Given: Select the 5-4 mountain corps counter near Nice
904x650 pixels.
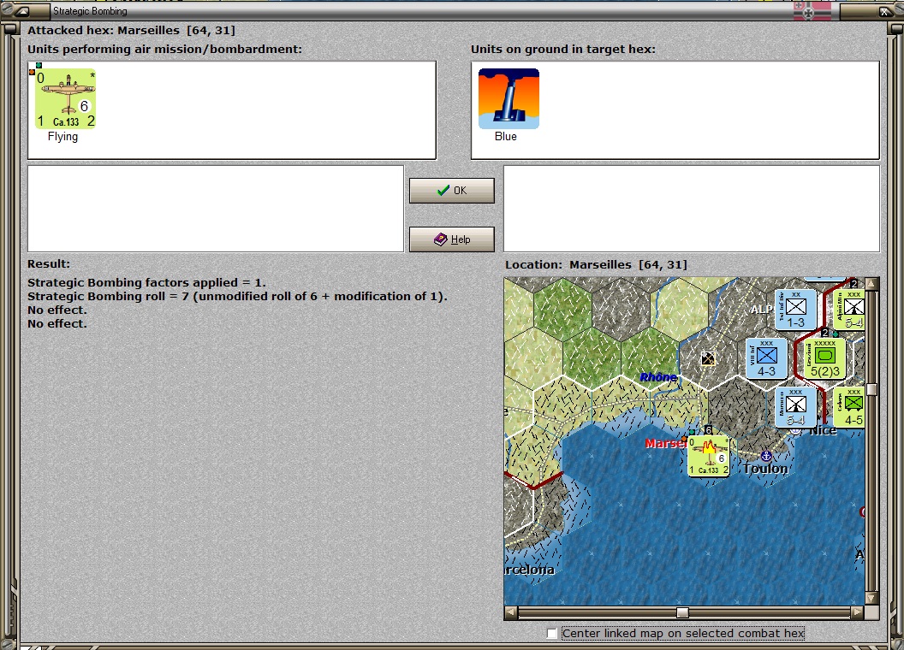Looking at the screenshot, I should (x=795, y=407).
